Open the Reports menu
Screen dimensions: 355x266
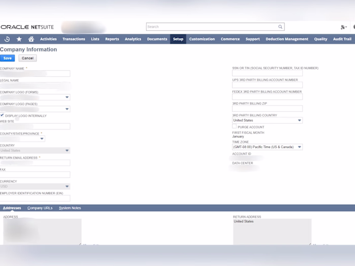click(112, 39)
